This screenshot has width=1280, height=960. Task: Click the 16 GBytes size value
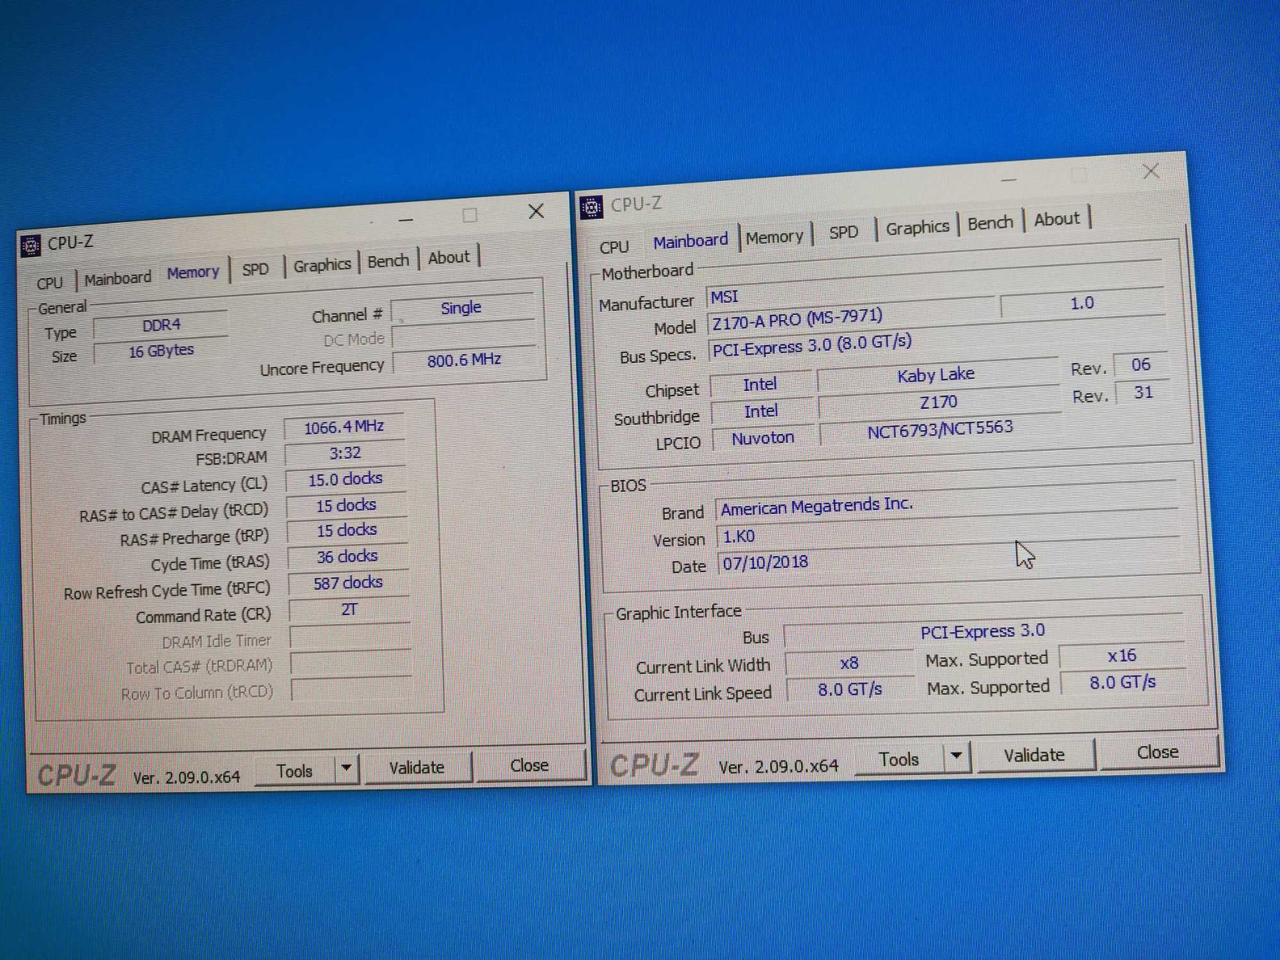pos(161,351)
